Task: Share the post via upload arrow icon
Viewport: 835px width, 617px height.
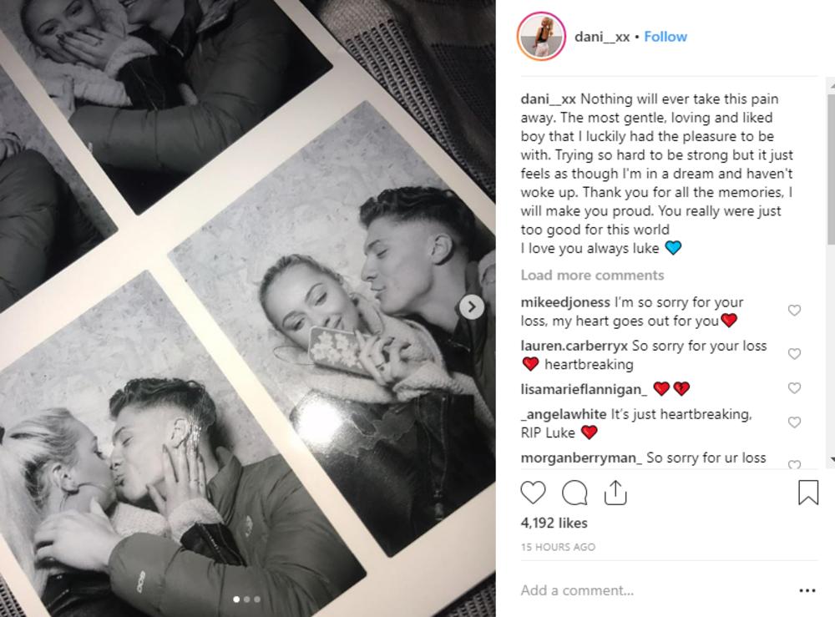Action: [615, 492]
